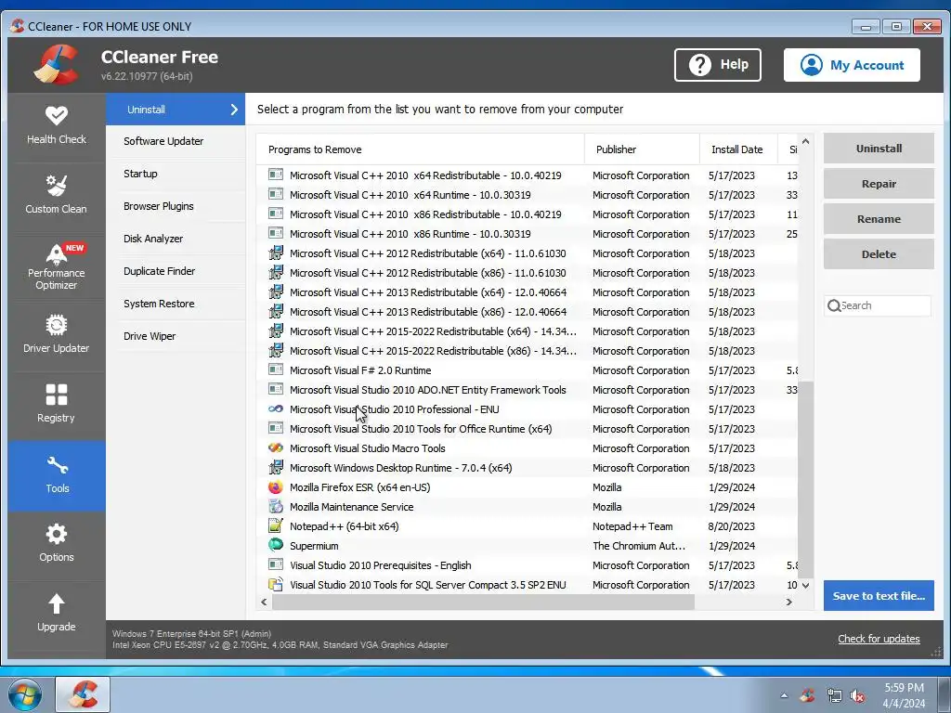This screenshot has width=951, height=713.
Task: Click into the Search programs field
Action: [878, 305]
